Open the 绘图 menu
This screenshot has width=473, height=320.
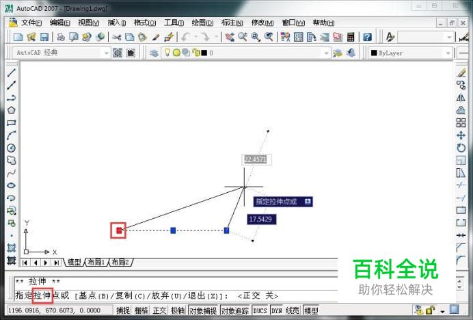click(x=202, y=23)
